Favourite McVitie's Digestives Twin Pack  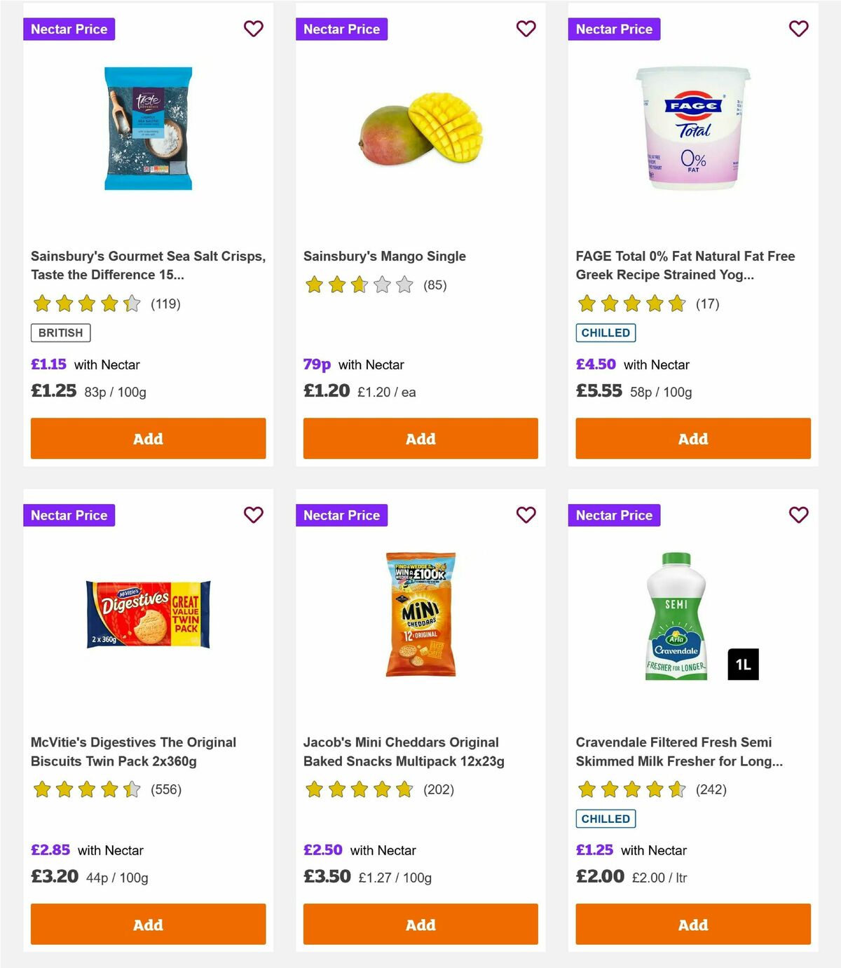point(254,514)
